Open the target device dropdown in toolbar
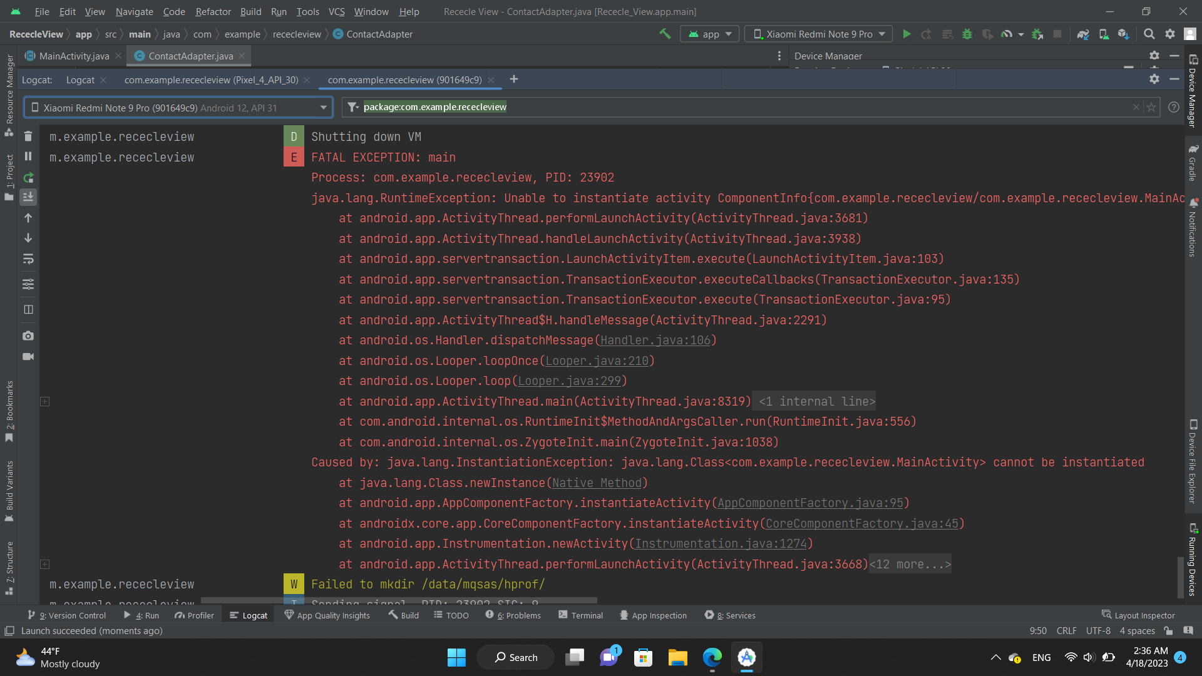Image resolution: width=1202 pixels, height=676 pixels. click(x=819, y=34)
